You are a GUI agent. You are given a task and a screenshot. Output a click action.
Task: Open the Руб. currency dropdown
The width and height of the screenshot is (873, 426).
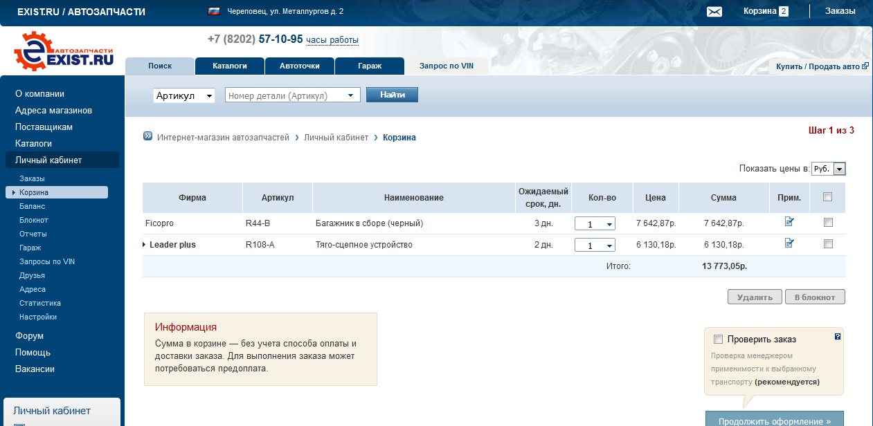click(x=829, y=169)
